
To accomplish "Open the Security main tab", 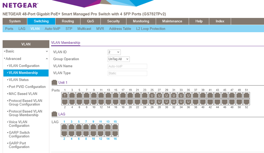I will tap(113, 21).
